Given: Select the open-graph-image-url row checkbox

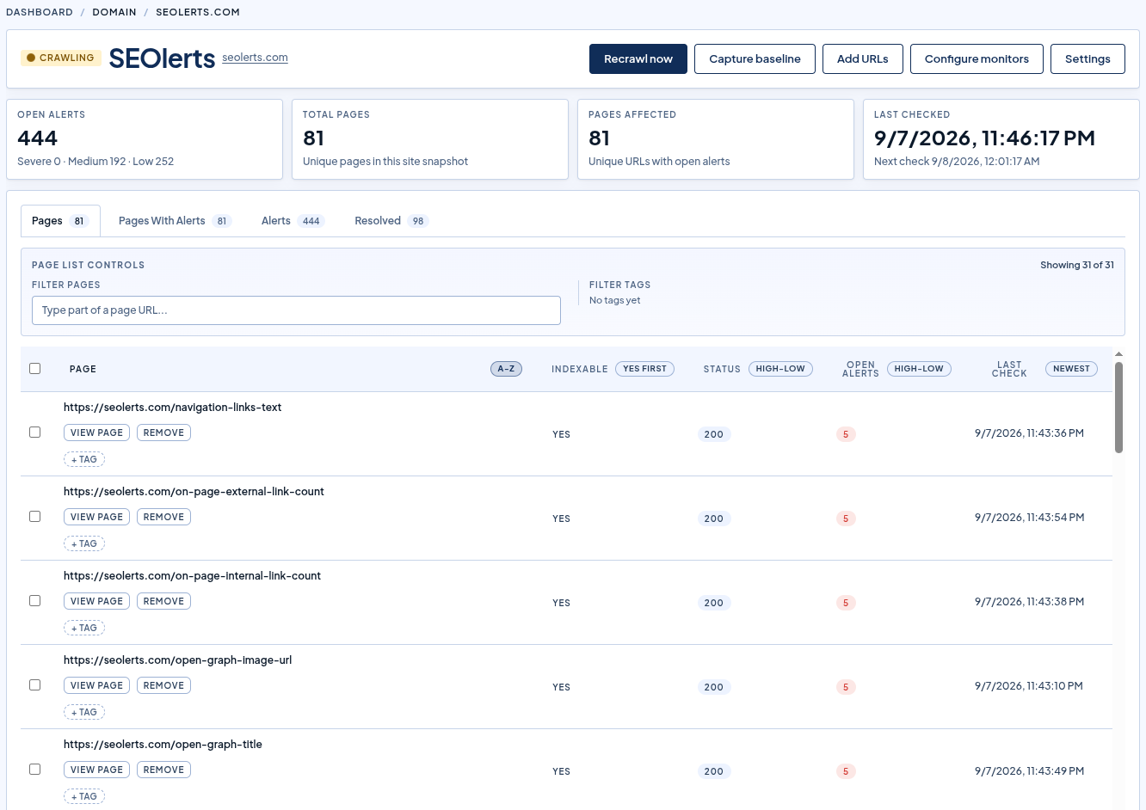Looking at the screenshot, I should (35, 685).
